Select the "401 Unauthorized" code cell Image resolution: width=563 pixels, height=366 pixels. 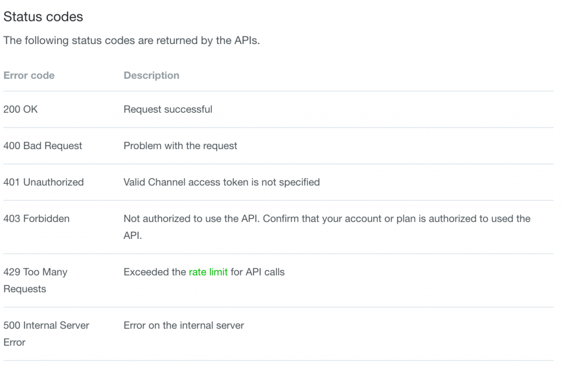coord(43,182)
